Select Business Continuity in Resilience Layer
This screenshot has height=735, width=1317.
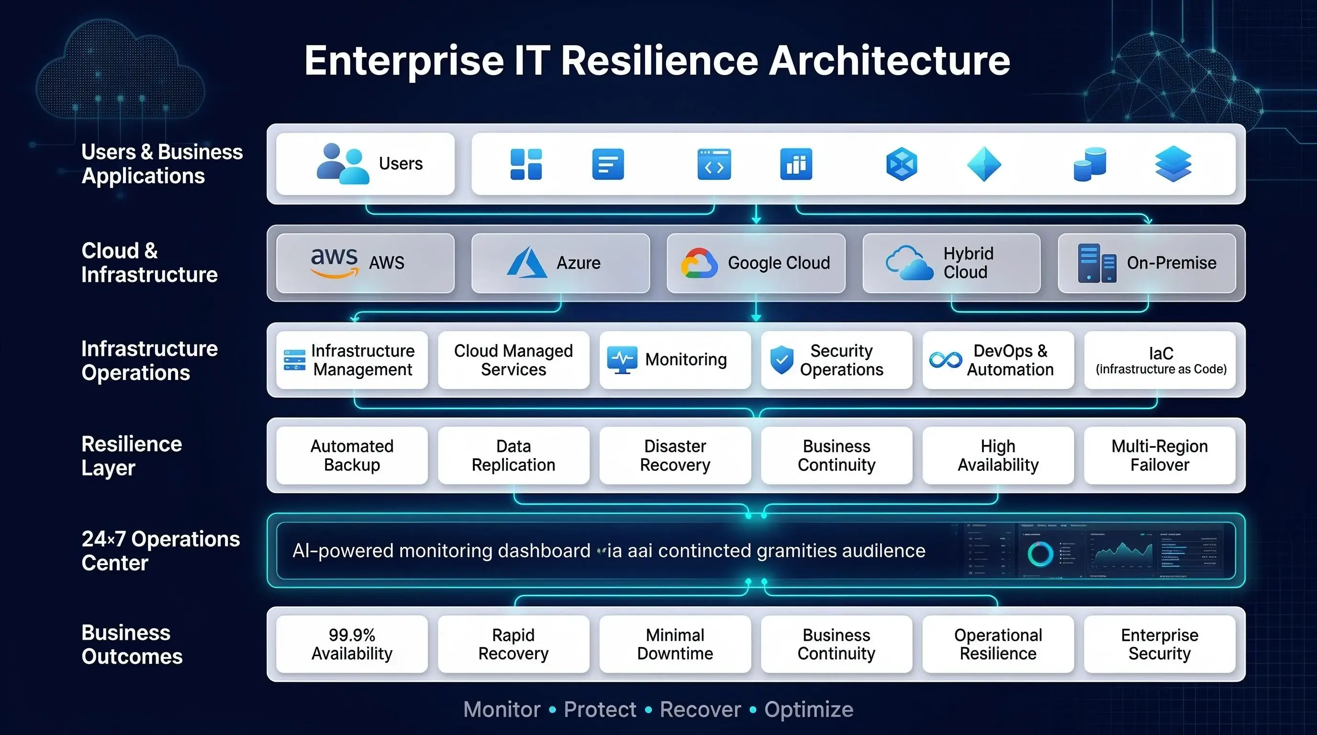tap(837, 456)
